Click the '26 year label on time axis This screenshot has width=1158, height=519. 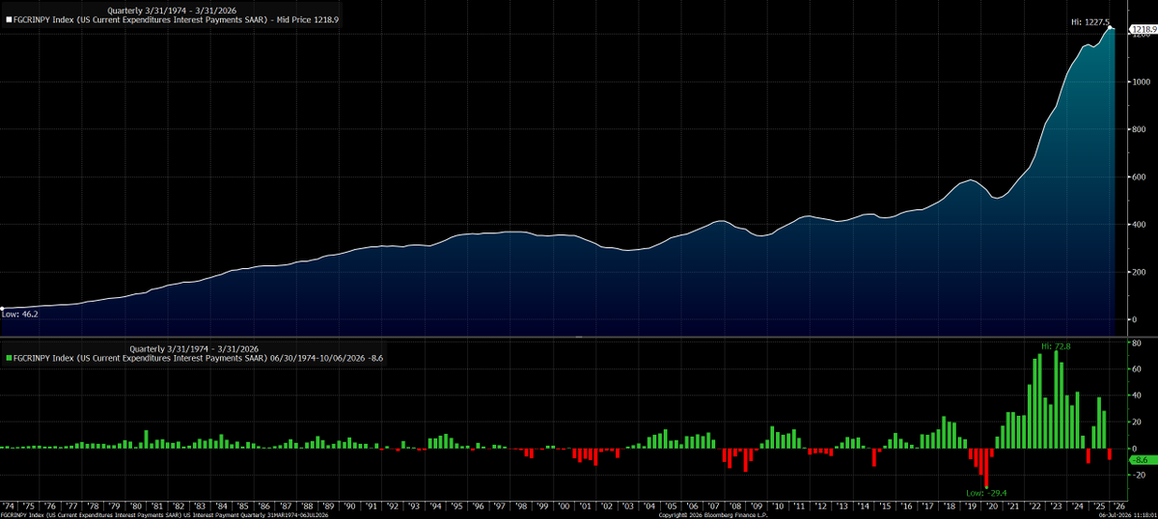1120,505
